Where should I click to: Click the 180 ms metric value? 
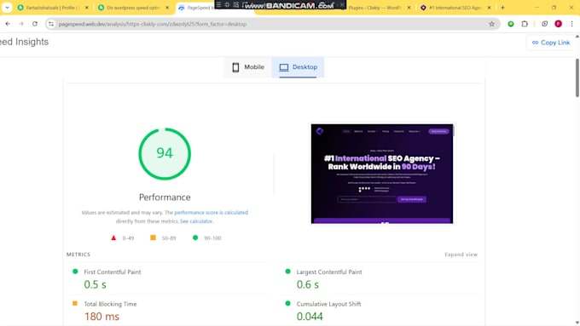(101, 317)
